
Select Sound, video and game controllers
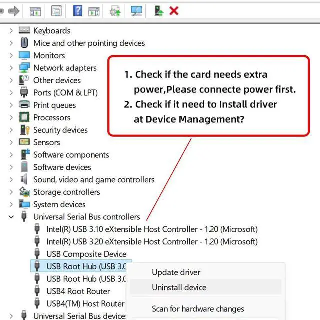point(94,180)
